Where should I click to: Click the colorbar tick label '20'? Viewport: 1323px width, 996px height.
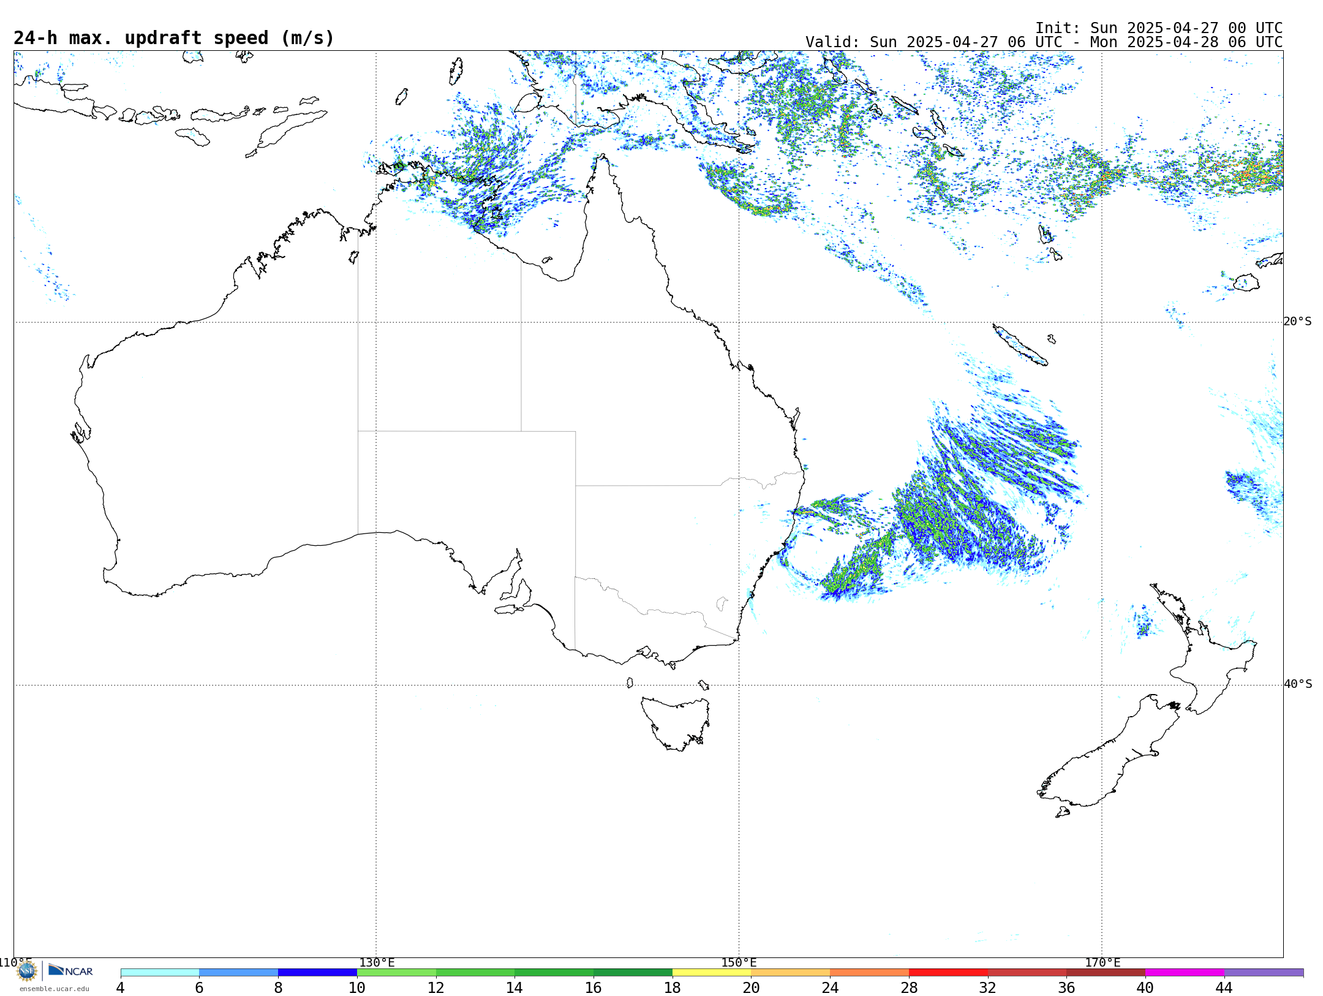[752, 987]
